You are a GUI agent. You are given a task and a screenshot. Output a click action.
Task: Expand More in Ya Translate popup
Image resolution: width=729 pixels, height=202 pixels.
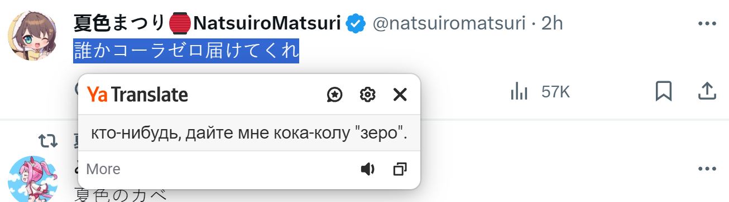[103, 169]
